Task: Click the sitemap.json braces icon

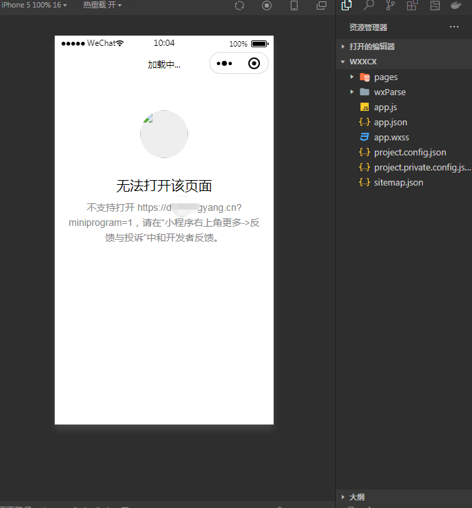Action: [x=365, y=182]
